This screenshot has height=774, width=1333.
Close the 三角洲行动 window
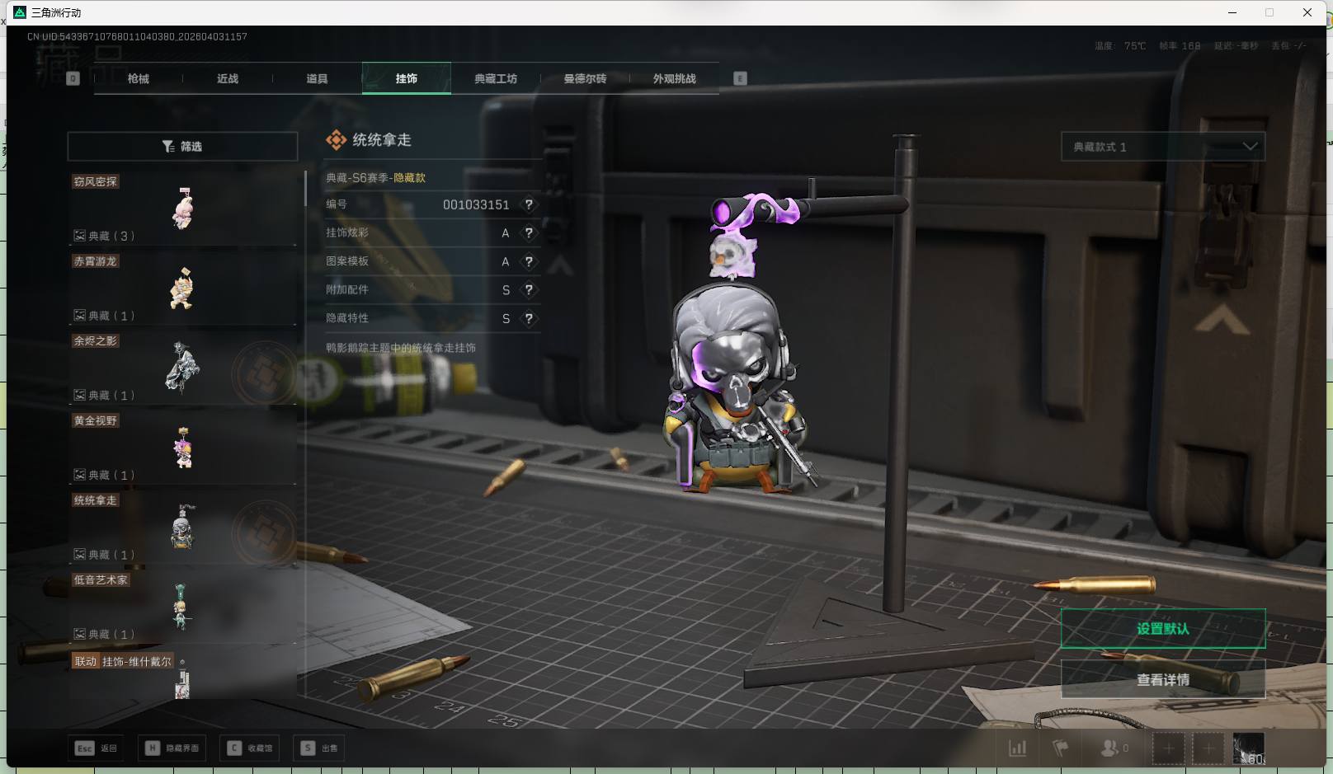tap(1307, 12)
